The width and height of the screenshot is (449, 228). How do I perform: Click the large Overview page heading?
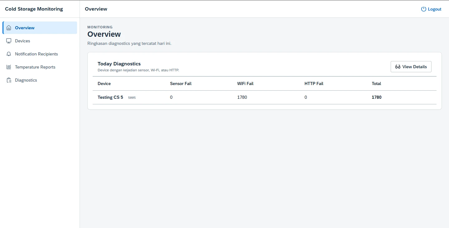point(104,34)
